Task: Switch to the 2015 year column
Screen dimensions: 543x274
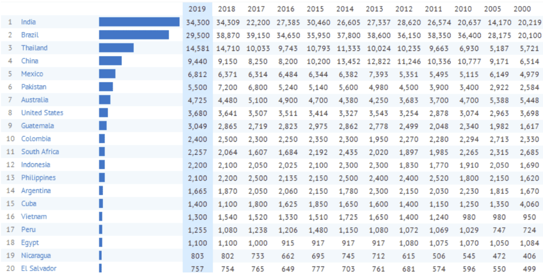Action: pyautogui.click(x=316, y=9)
